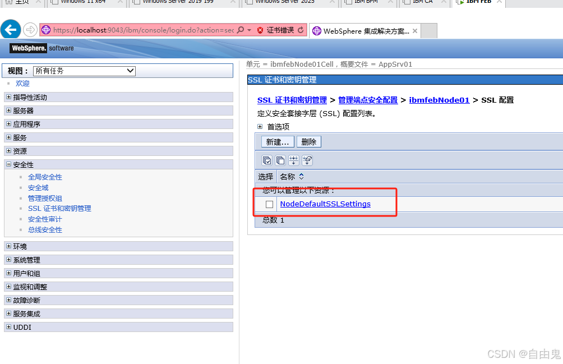Expand the 服务集成 section
Screen dimensions: 563x364
pyautogui.click(x=8, y=314)
